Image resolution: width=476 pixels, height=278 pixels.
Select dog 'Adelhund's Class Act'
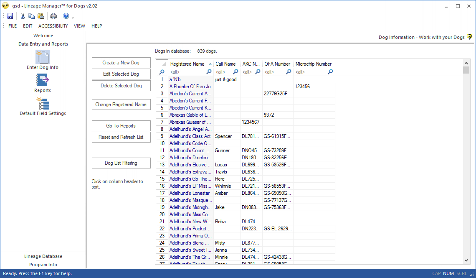[x=190, y=136]
